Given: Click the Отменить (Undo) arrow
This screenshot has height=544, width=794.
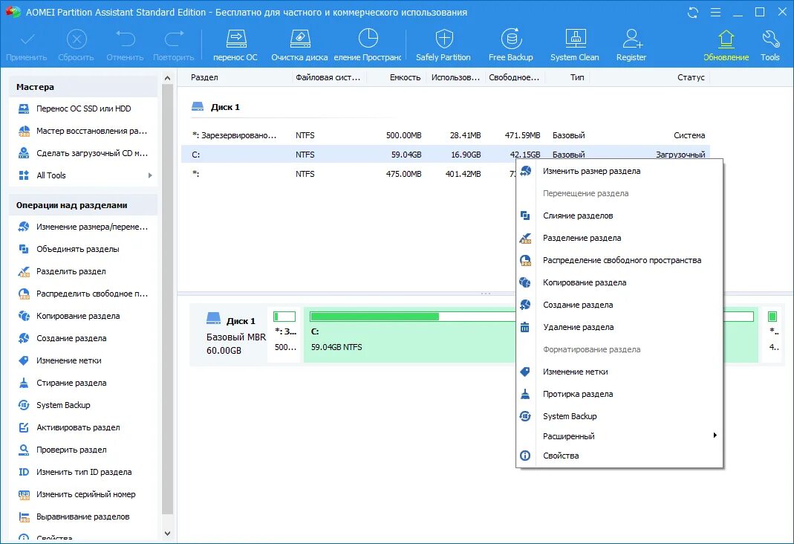Looking at the screenshot, I should 125,45.
